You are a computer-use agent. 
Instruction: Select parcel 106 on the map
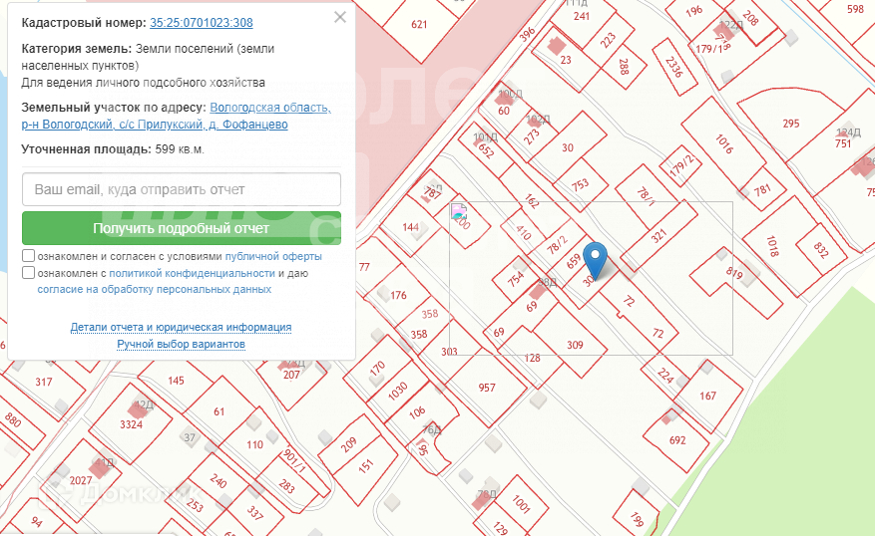pos(417,412)
